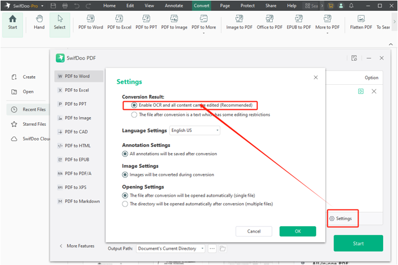Viewport: 398px width, 265px height.
Task: Select PDF to Image in converter list
Action: 79,118
